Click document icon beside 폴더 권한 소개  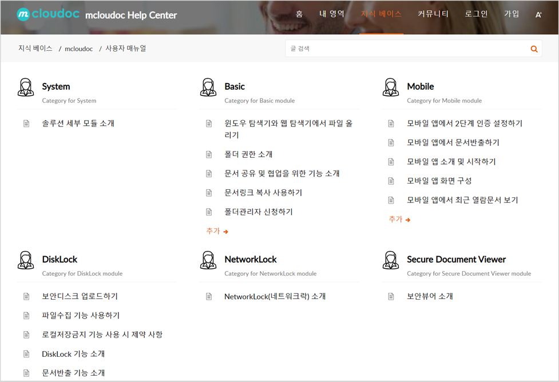click(x=209, y=154)
